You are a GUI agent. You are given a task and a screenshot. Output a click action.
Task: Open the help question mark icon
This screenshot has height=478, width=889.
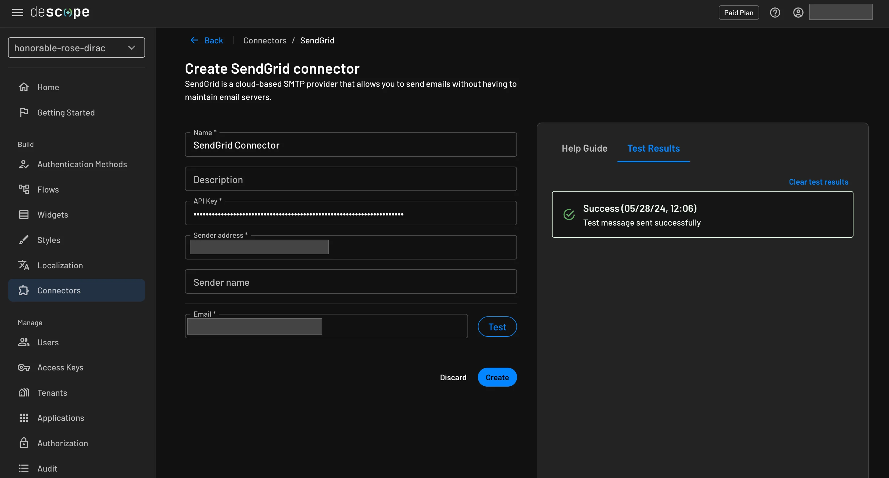(x=775, y=13)
